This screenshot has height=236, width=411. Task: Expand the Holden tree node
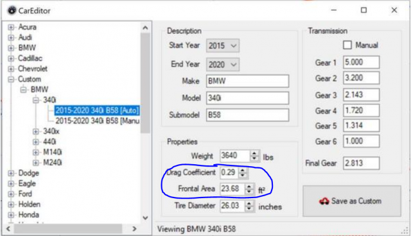[x=11, y=205]
